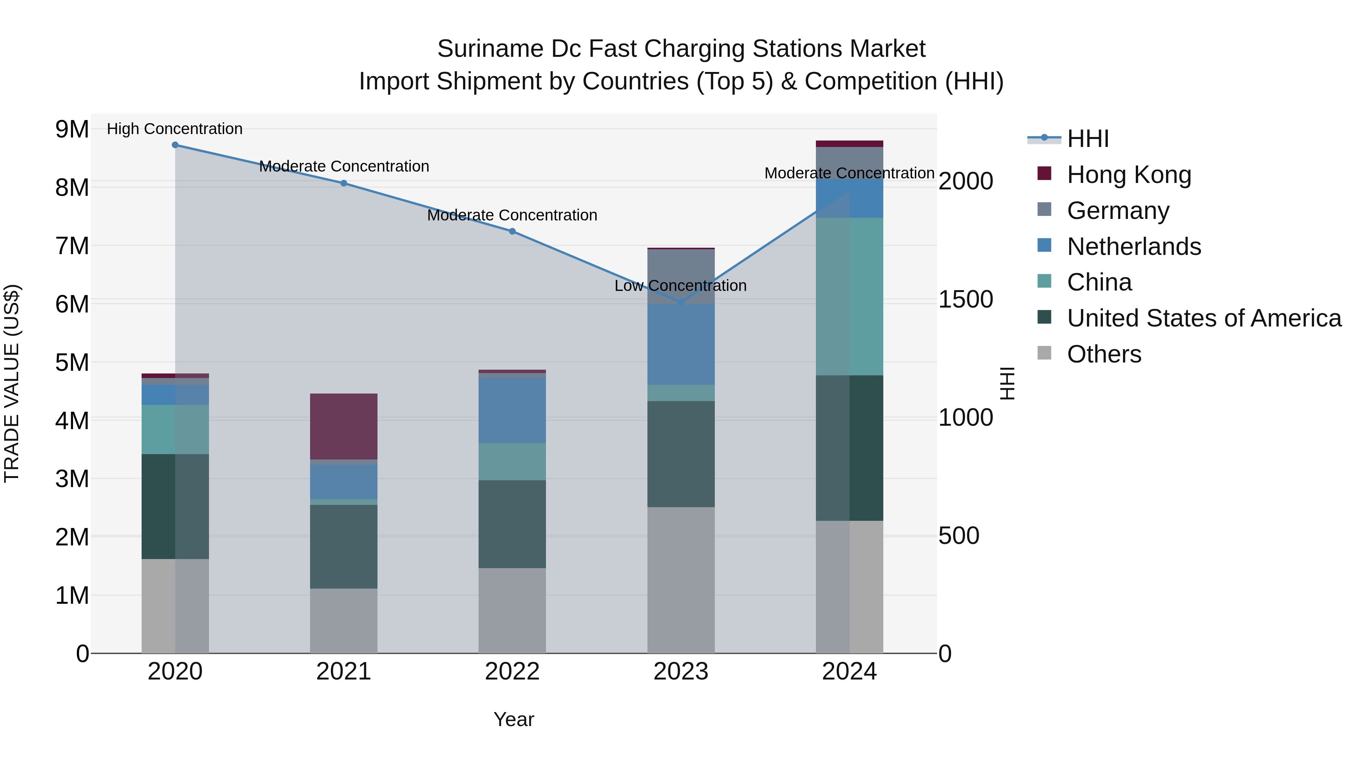Click the Hong Kong maroon legend swatch
The image size is (1363, 767).
click(x=1045, y=173)
